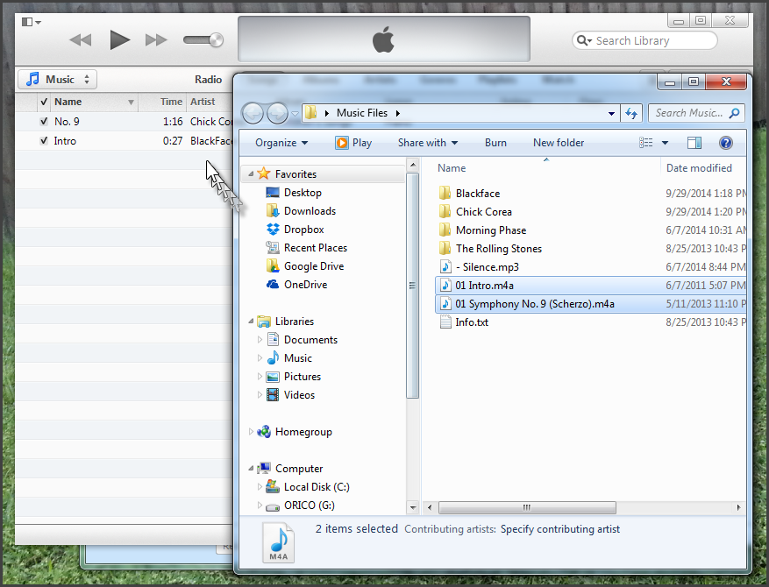The width and height of the screenshot is (769, 587).
Task: Open Explorer help icon
Action: [x=725, y=143]
